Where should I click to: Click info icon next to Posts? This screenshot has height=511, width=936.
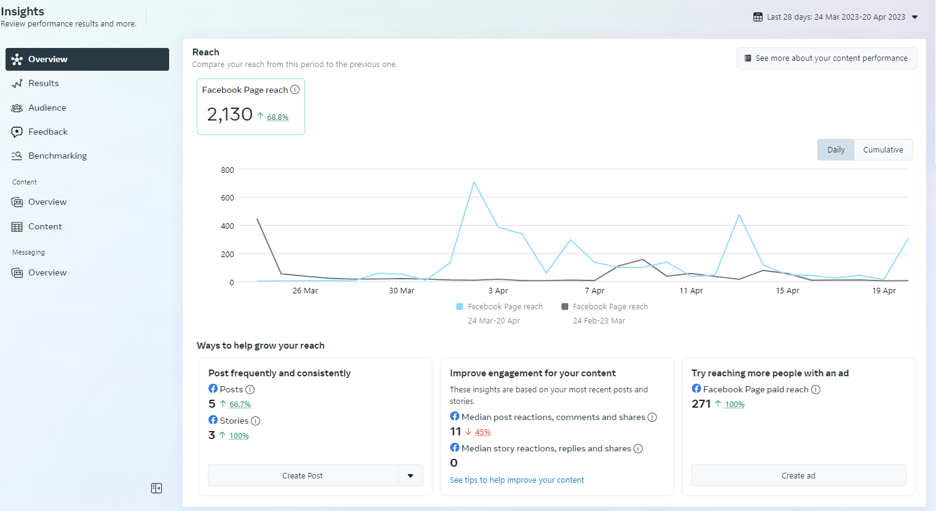(x=250, y=389)
